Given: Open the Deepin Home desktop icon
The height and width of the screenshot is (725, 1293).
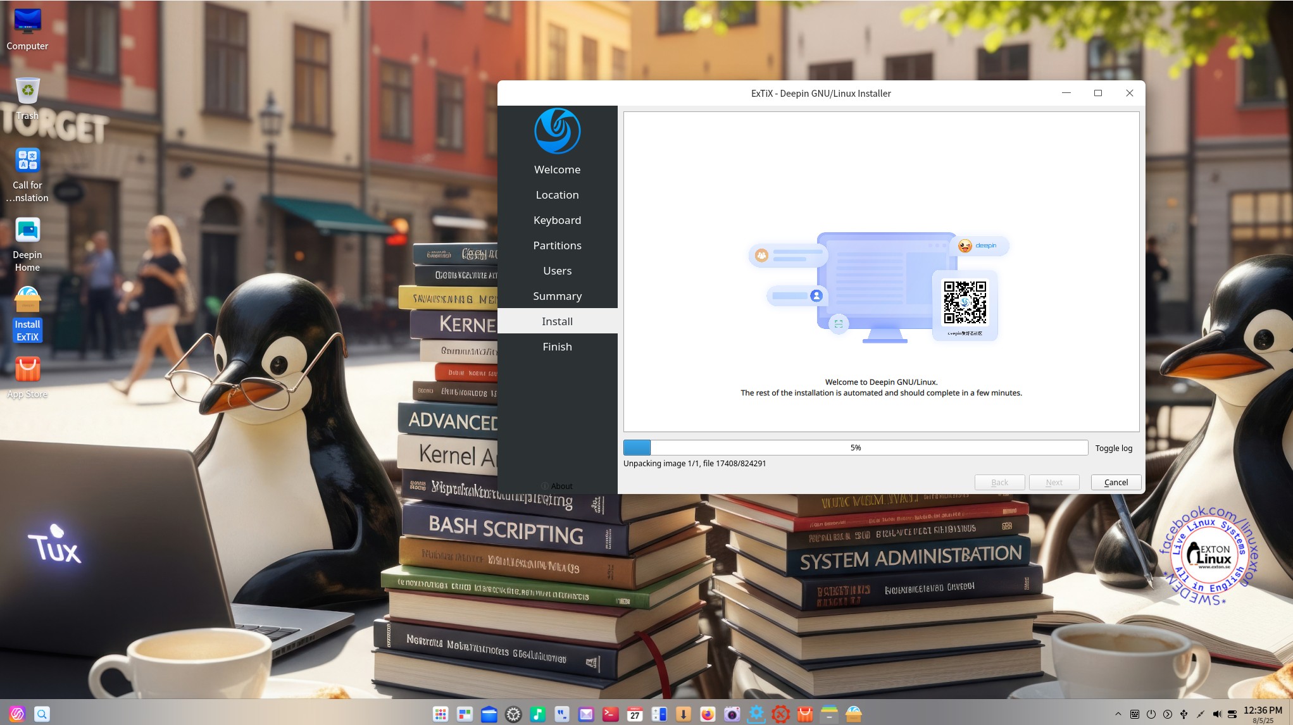Looking at the screenshot, I should point(27,244).
